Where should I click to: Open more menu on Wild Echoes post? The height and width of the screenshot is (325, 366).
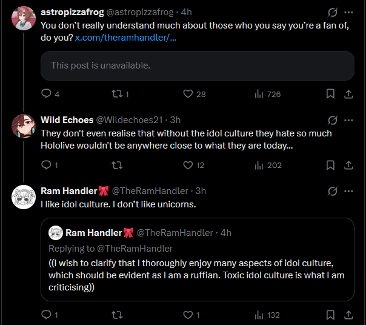click(x=348, y=120)
